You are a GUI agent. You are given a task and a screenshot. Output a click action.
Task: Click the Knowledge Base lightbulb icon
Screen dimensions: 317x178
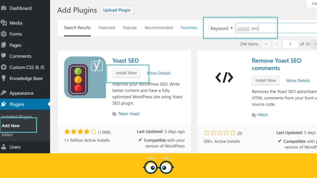click(x=3, y=78)
